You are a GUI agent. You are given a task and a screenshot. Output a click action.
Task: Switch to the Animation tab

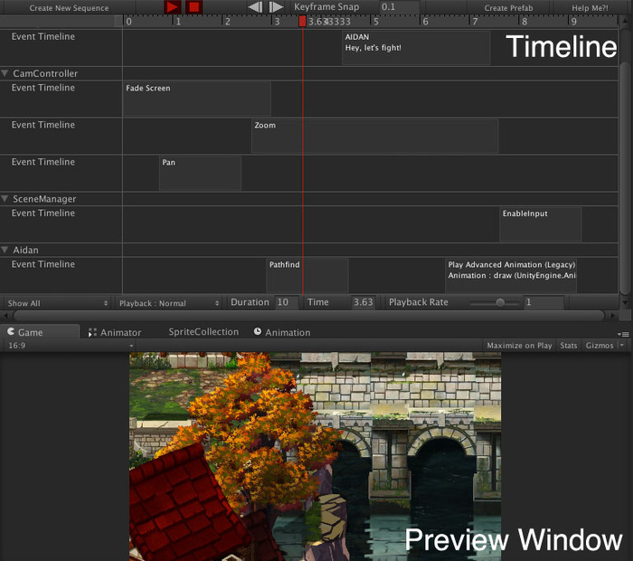tap(282, 332)
